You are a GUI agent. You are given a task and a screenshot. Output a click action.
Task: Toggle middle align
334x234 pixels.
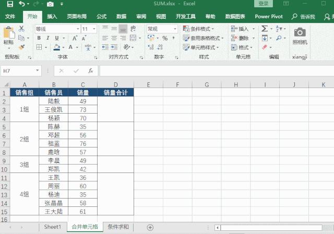[x=114, y=29]
